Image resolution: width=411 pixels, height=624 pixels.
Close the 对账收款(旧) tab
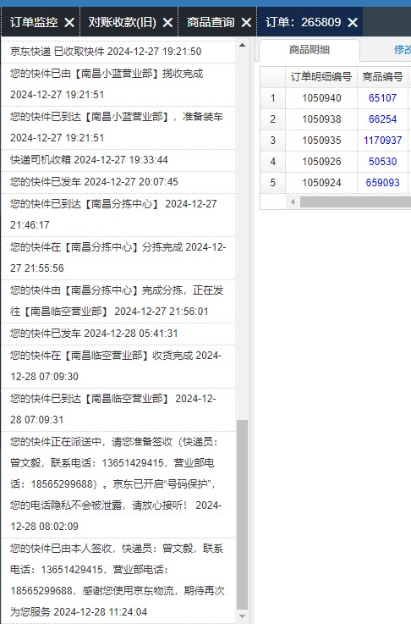tap(167, 22)
